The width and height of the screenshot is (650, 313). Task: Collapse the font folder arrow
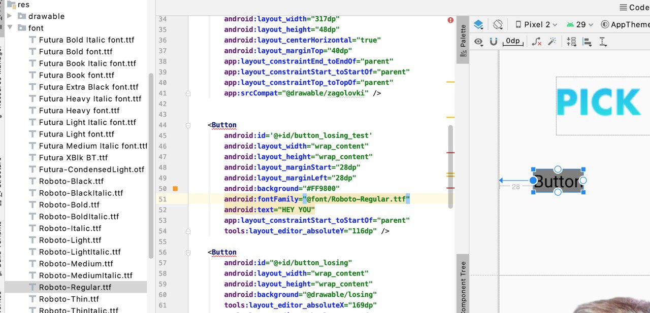click(9, 28)
